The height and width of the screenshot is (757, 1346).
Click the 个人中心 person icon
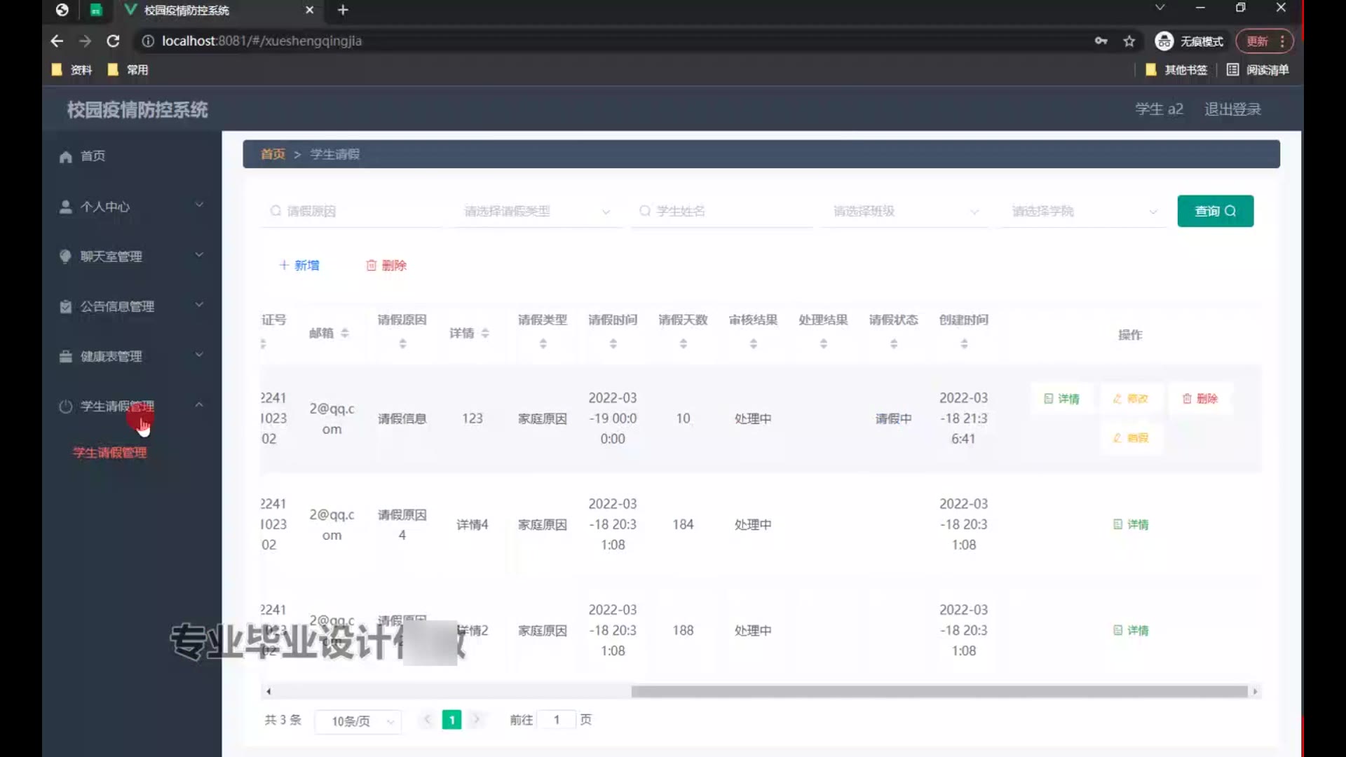click(65, 207)
